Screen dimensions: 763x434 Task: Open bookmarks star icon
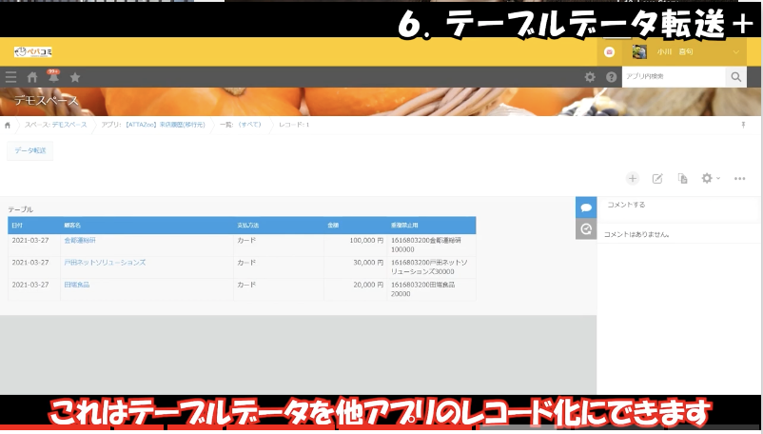tap(75, 77)
